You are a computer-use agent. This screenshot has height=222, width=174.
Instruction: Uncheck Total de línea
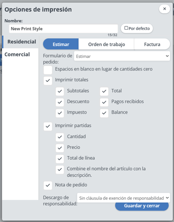click(60, 159)
